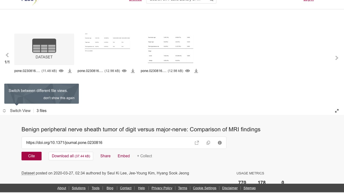Enter fullscreen with expand icon
Image resolution: width=344 pixels, height=193 pixels.
[x=337, y=111]
